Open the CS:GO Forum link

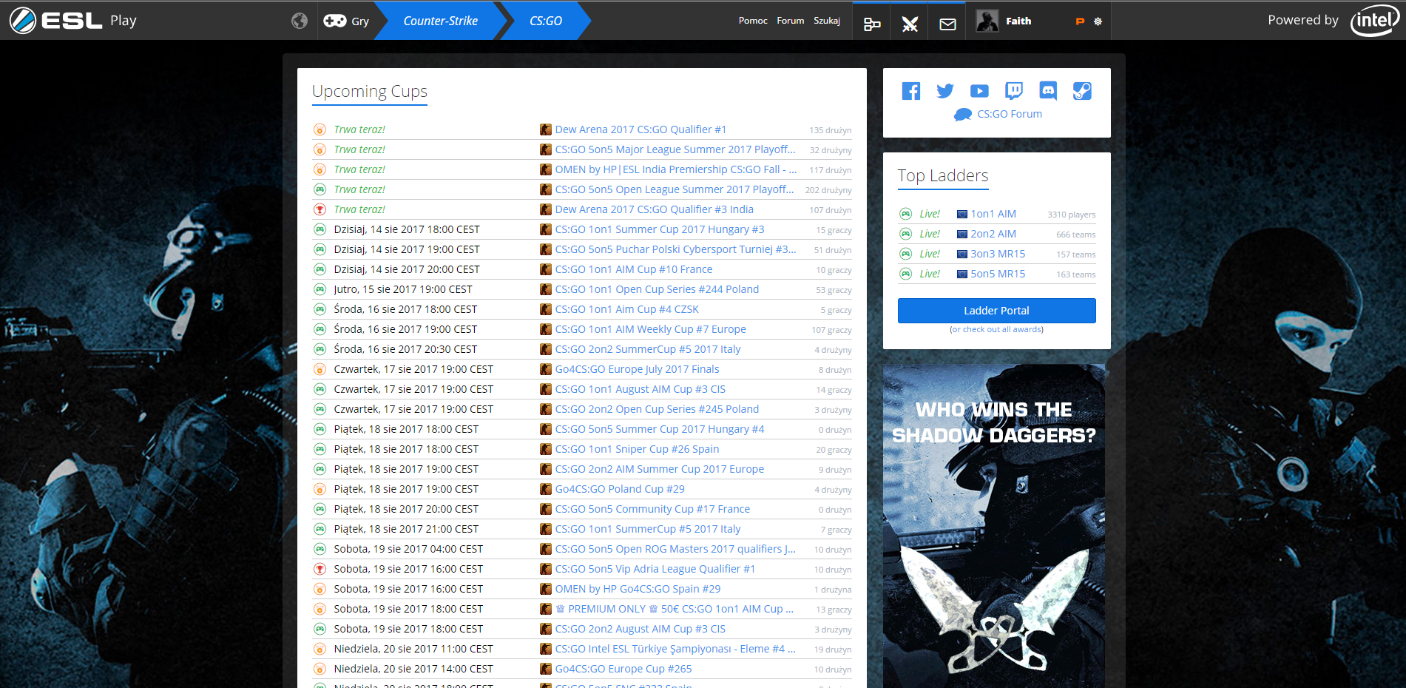(x=1009, y=114)
